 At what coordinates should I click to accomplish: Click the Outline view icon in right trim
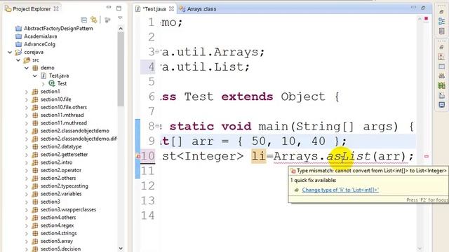[441, 21]
